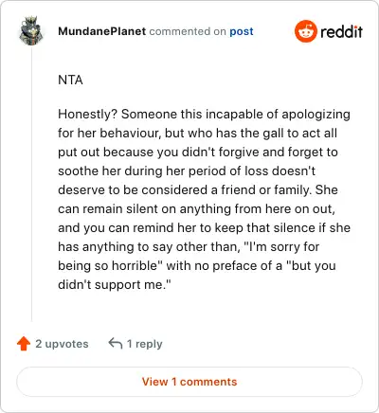This screenshot has width=379, height=413.
Task: Click the MundanePlanet user avatar
Action: point(31,30)
